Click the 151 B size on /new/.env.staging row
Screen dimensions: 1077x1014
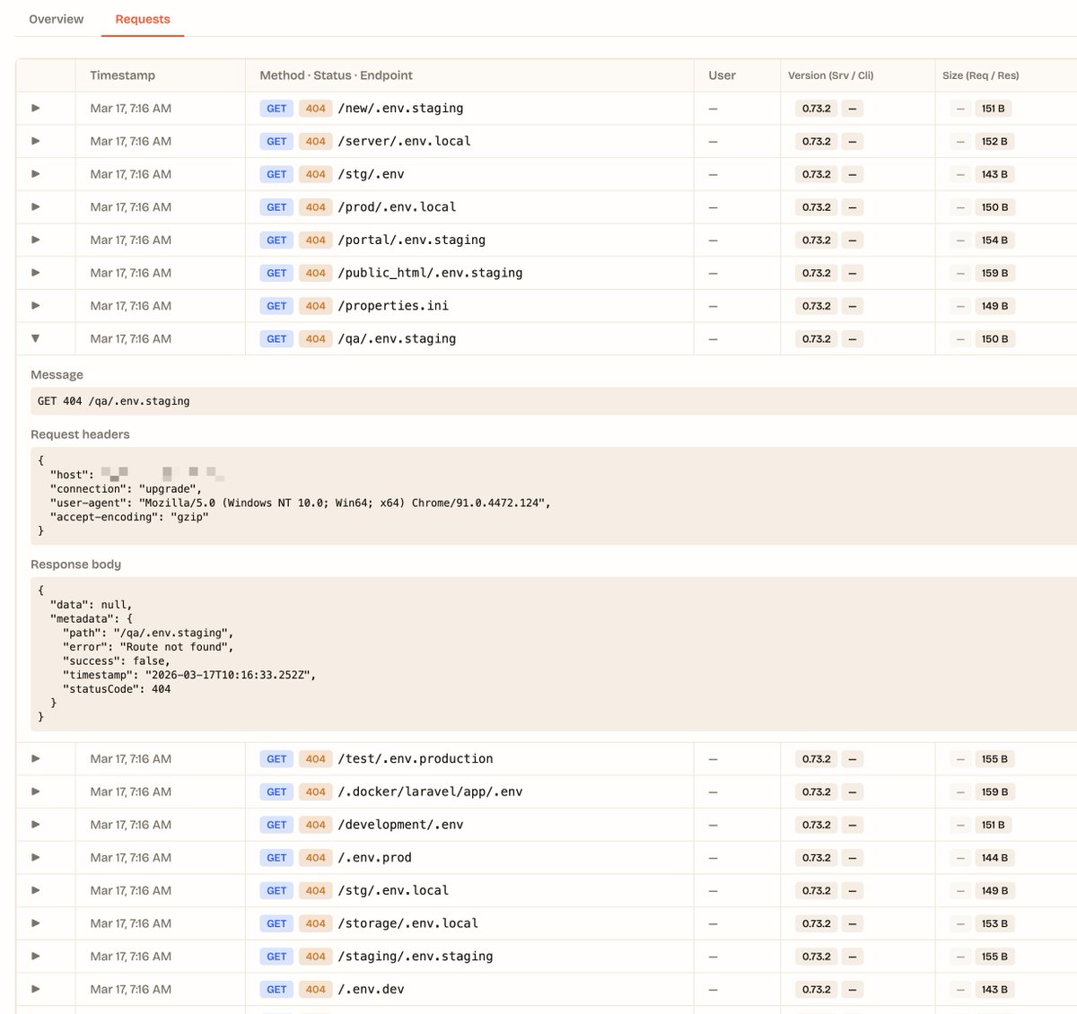[x=993, y=109]
